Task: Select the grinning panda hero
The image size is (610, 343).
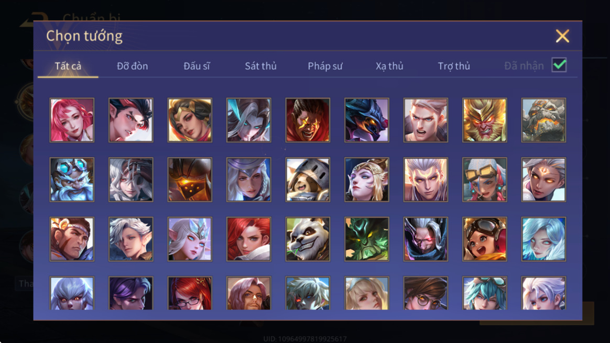Action: point(308,239)
